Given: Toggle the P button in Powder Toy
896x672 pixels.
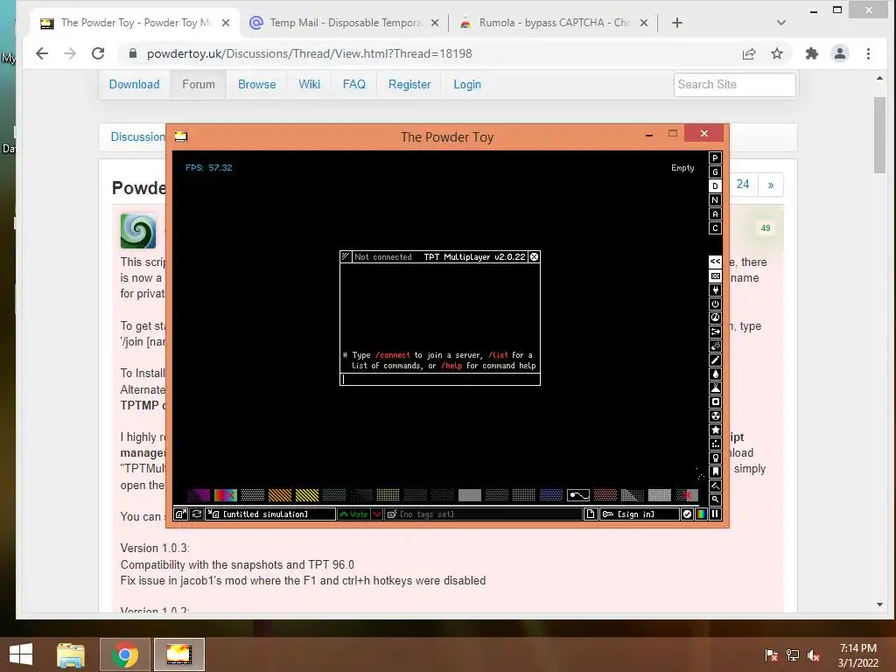Looking at the screenshot, I should [x=715, y=158].
